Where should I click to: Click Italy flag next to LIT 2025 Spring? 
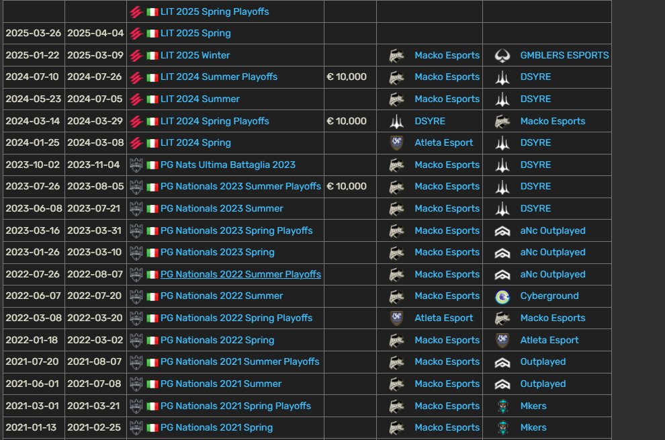(152, 34)
